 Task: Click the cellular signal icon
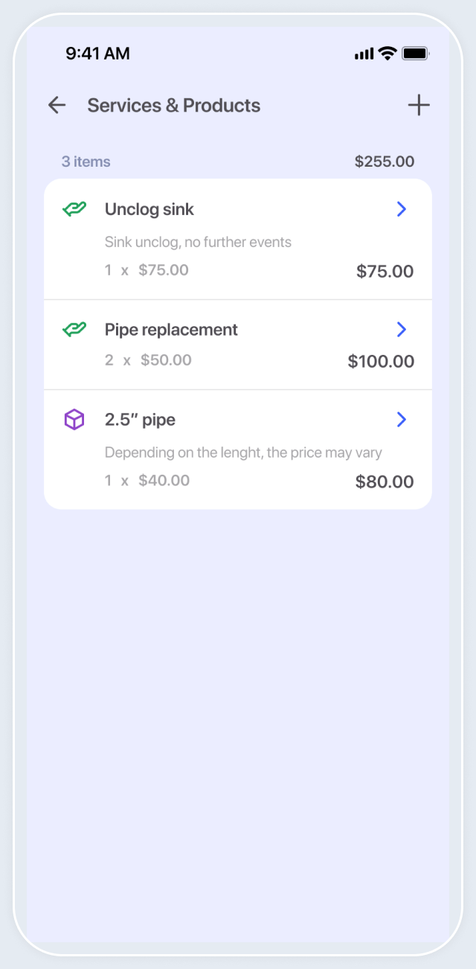pos(364,53)
